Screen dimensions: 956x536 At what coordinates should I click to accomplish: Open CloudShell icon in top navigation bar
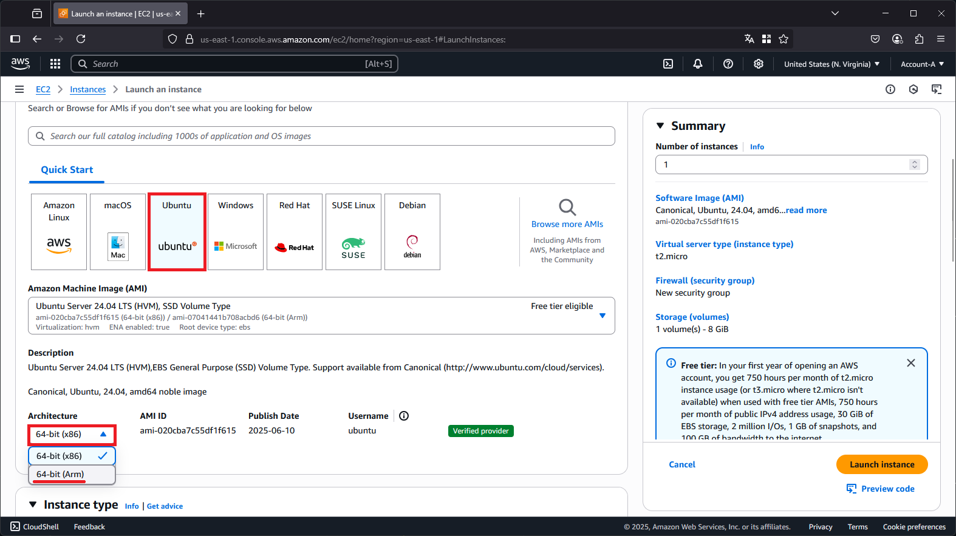click(668, 64)
